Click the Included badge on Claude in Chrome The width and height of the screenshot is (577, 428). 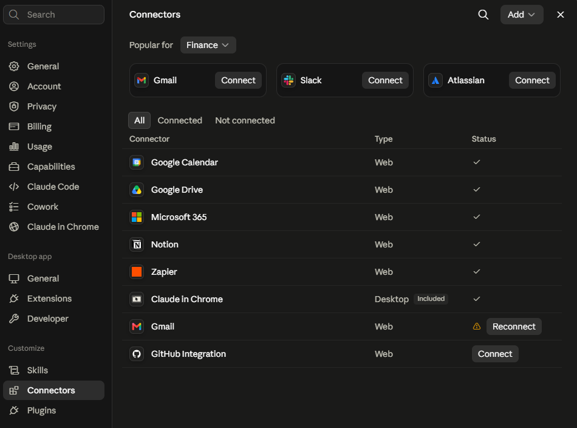[431, 299]
